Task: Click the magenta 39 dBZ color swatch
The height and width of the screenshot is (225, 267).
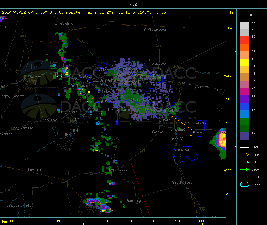Action: point(244,92)
